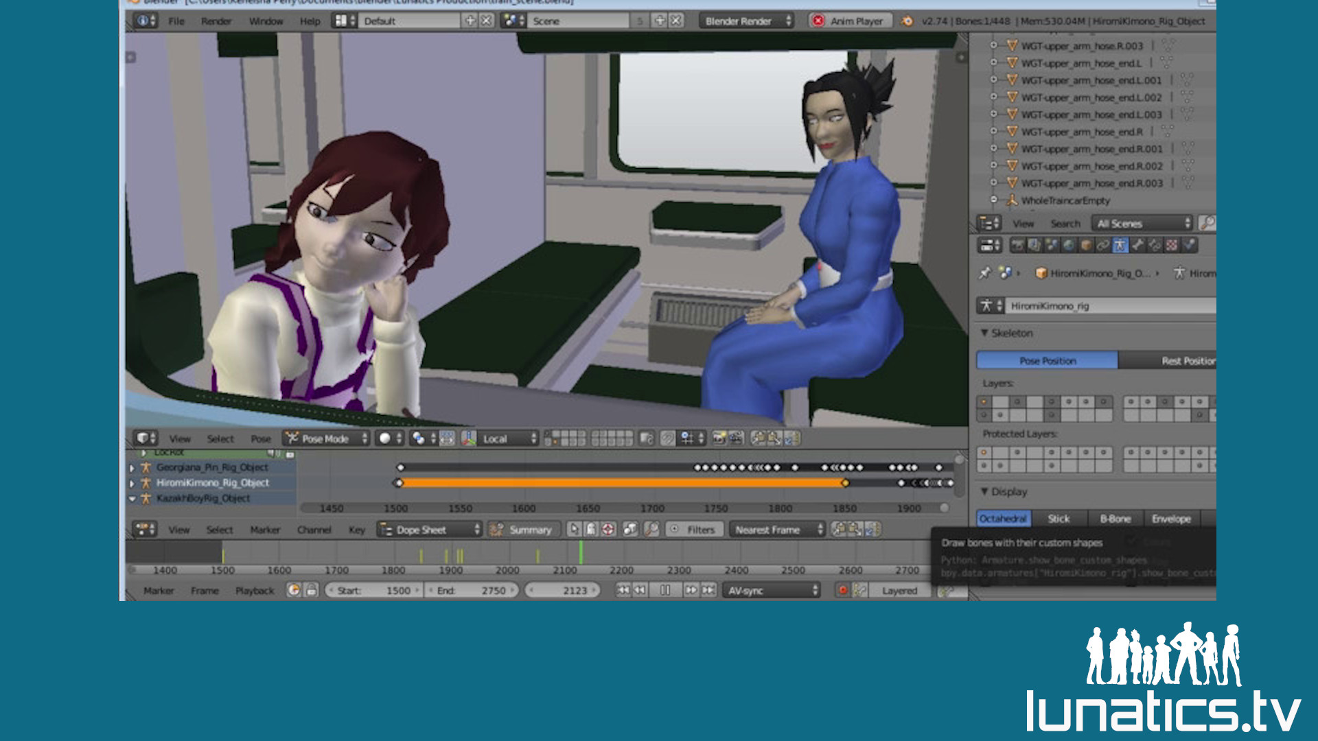
Task: Click the 3D manipulator axes icon
Action: click(x=469, y=438)
